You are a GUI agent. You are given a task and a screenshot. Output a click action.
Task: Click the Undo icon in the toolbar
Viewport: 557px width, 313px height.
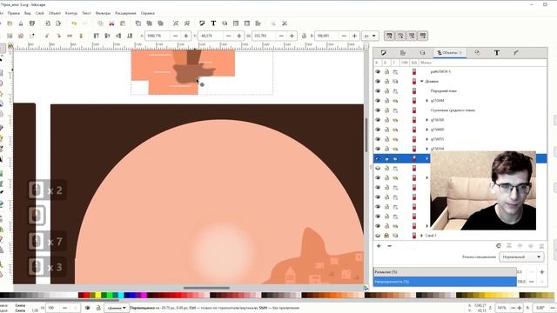74,23
